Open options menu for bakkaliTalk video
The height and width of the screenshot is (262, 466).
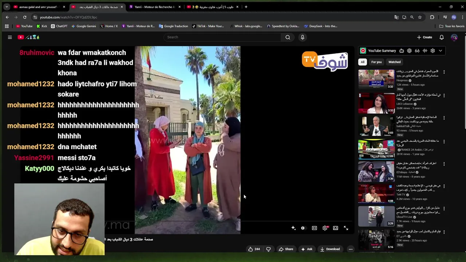click(x=444, y=118)
